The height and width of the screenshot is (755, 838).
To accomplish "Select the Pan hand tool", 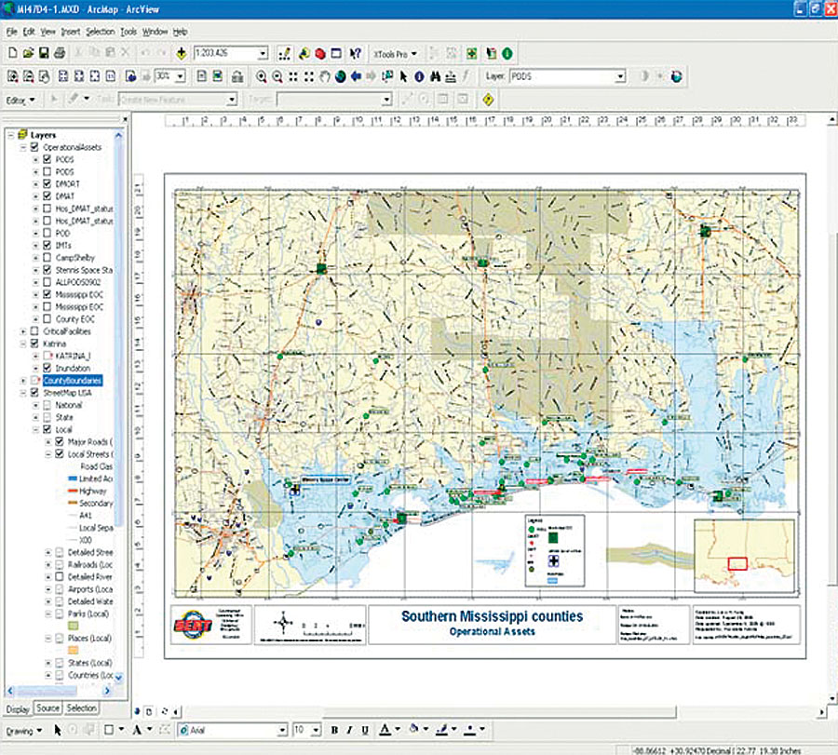I will [325, 76].
